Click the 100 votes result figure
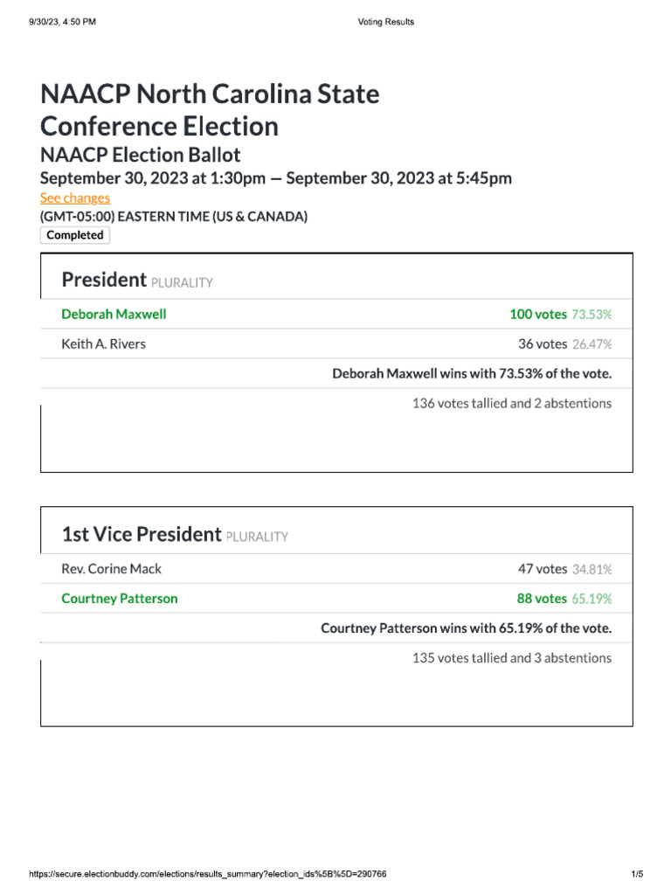The height and width of the screenshot is (895, 671). pyautogui.click(x=538, y=314)
